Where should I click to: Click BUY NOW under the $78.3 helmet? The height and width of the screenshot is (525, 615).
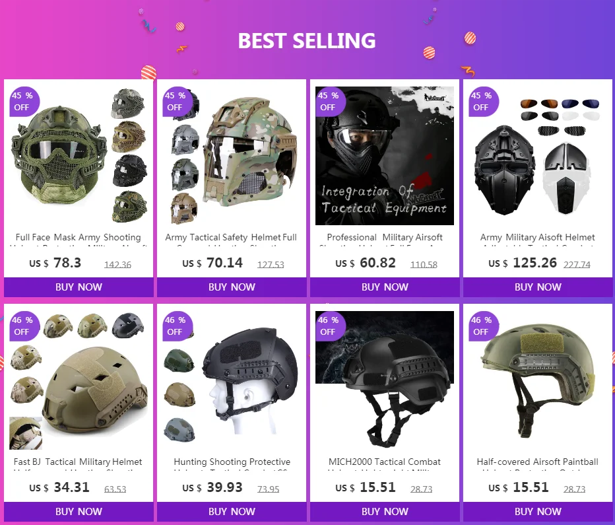coord(79,287)
